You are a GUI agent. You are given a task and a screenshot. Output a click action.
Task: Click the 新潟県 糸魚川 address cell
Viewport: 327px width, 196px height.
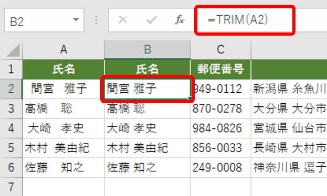click(x=289, y=89)
